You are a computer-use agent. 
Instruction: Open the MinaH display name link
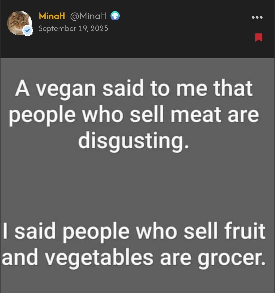click(52, 16)
